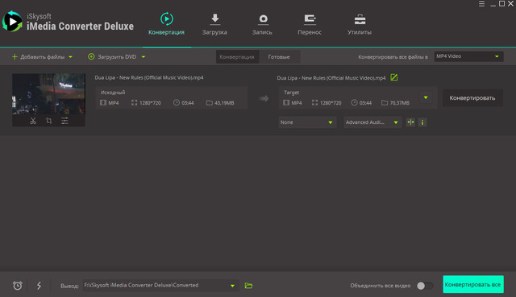Click the compress video icon
The image size is (516, 297).
pos(410,122)
